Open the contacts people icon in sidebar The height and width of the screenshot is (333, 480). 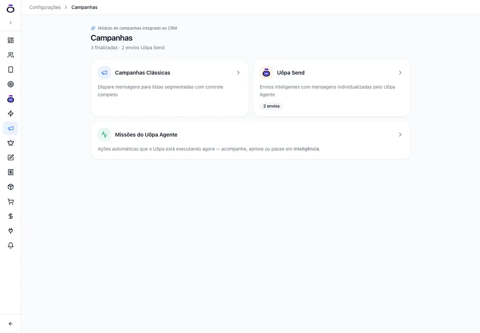coord(10,55)
